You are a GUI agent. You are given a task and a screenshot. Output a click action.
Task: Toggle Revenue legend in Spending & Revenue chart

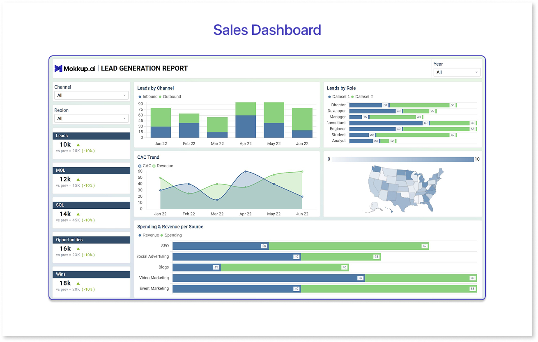point(149,235)
